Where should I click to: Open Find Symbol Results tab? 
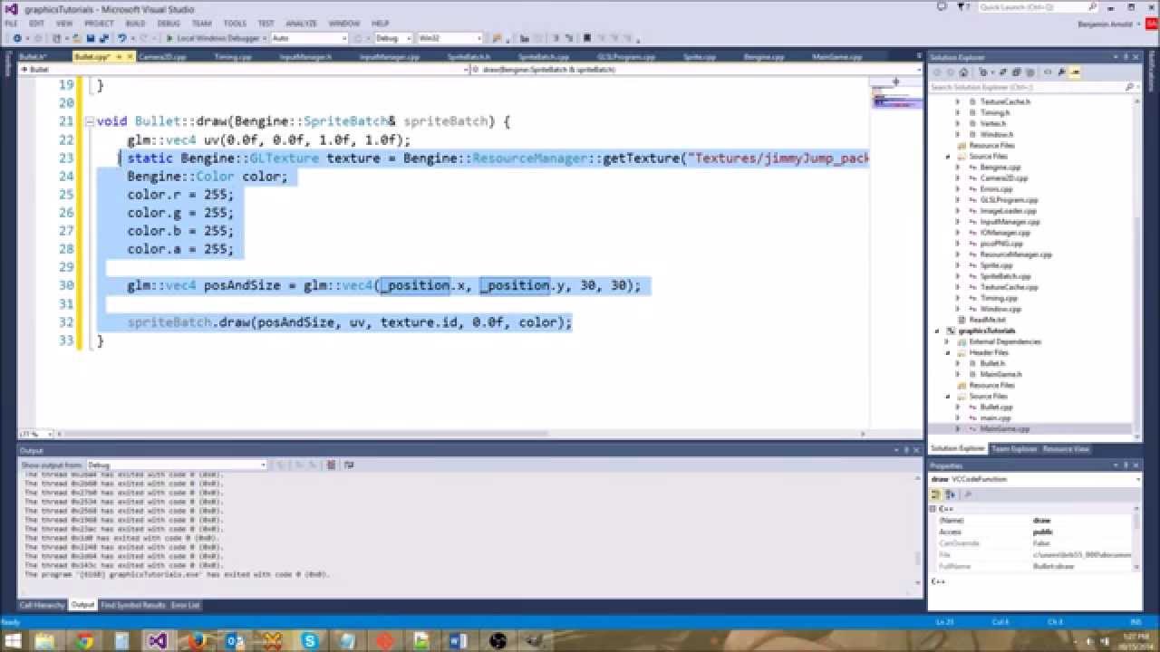point(132,605)
